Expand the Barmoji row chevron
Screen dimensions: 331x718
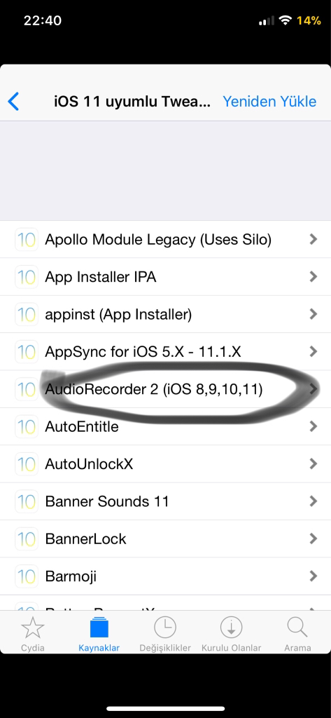[314, 576]
